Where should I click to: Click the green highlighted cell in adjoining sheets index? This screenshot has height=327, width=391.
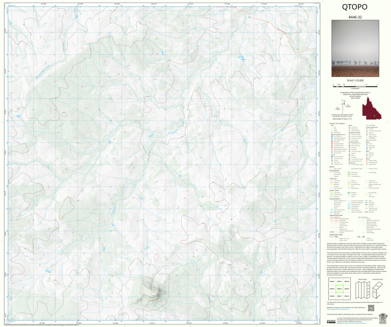(x=340, y=289)
